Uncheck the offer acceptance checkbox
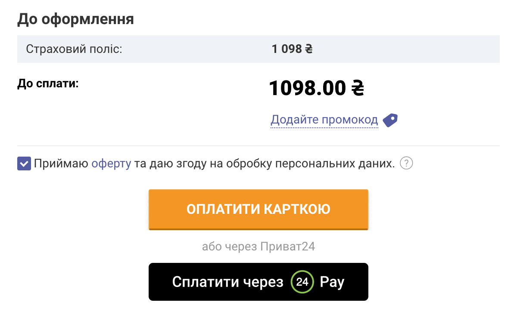 24,163
